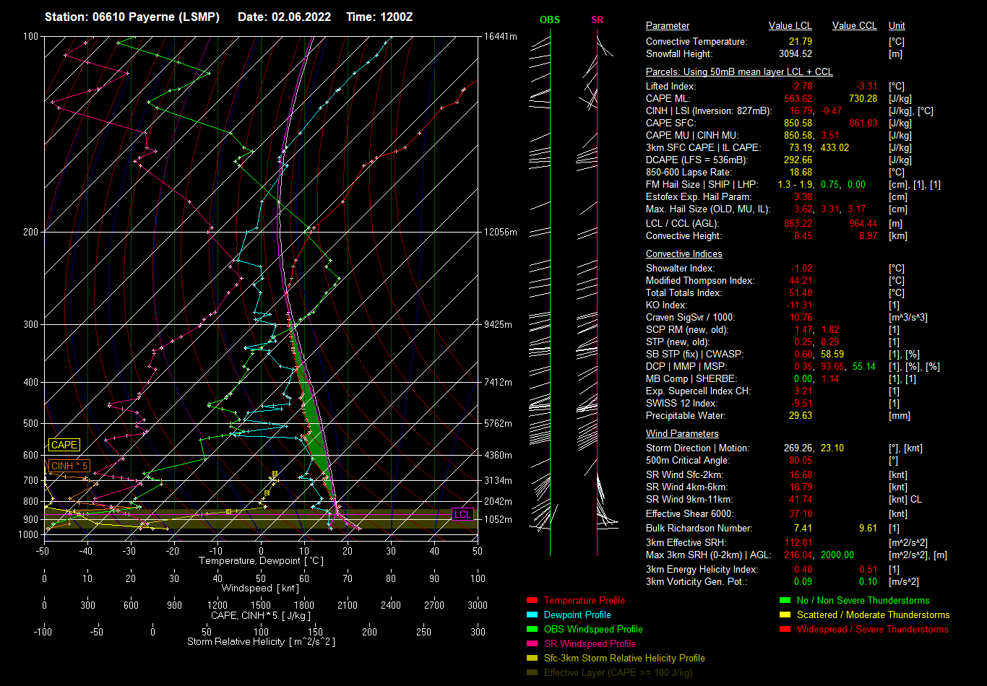The width and height of the screenshot is (987, 686).
Task: Select the red Widespread / Severe Thunderstorms swatch
Action: (785, 630)
